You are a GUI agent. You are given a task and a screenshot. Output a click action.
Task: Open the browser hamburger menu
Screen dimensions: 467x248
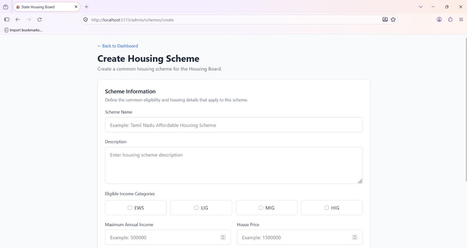pyautogui.click(x=461, y=20)
